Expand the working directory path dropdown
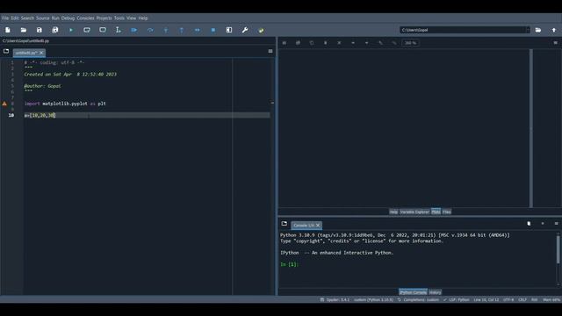Viewport: 562px width, 316px height. point(527,30)
